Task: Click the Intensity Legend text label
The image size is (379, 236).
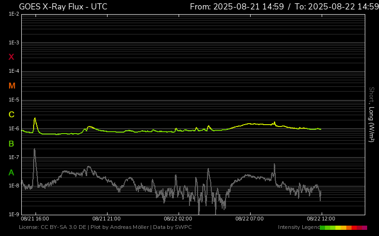Action: (298, 228)
